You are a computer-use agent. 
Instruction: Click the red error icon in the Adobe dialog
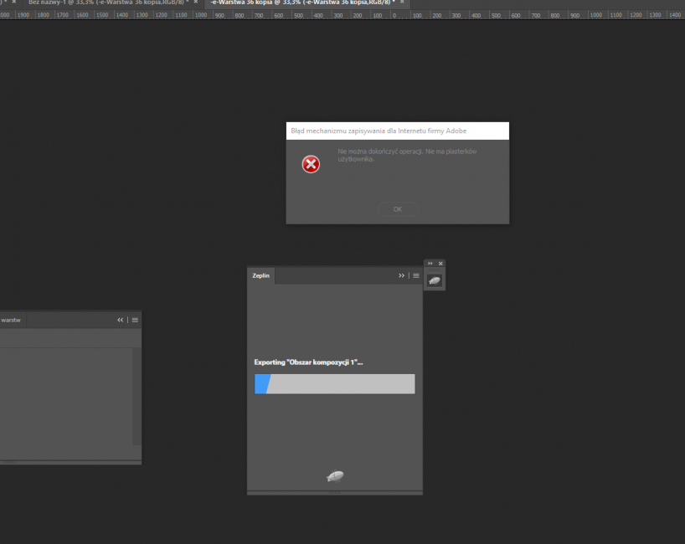pos(311,164)
